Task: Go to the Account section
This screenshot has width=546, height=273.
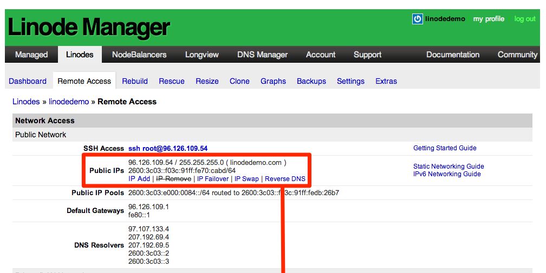Action: pos(321,55)
